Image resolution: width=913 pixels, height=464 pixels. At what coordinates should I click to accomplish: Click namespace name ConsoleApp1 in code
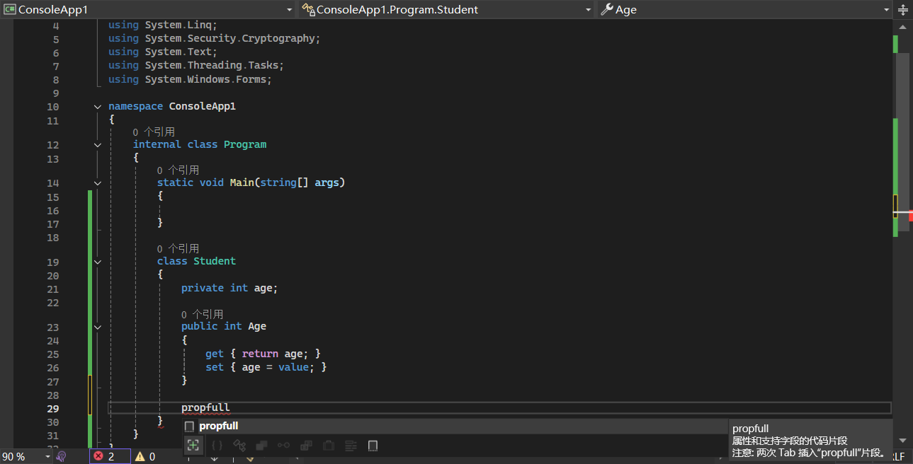[203, 106]
